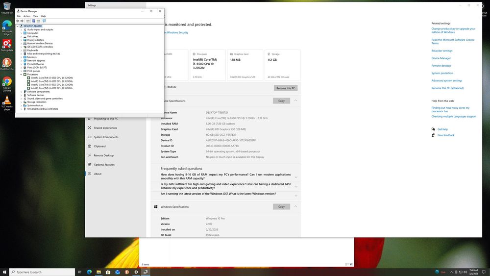Click the blue Help icon in Device Manager toolbar

click(34, 21)
